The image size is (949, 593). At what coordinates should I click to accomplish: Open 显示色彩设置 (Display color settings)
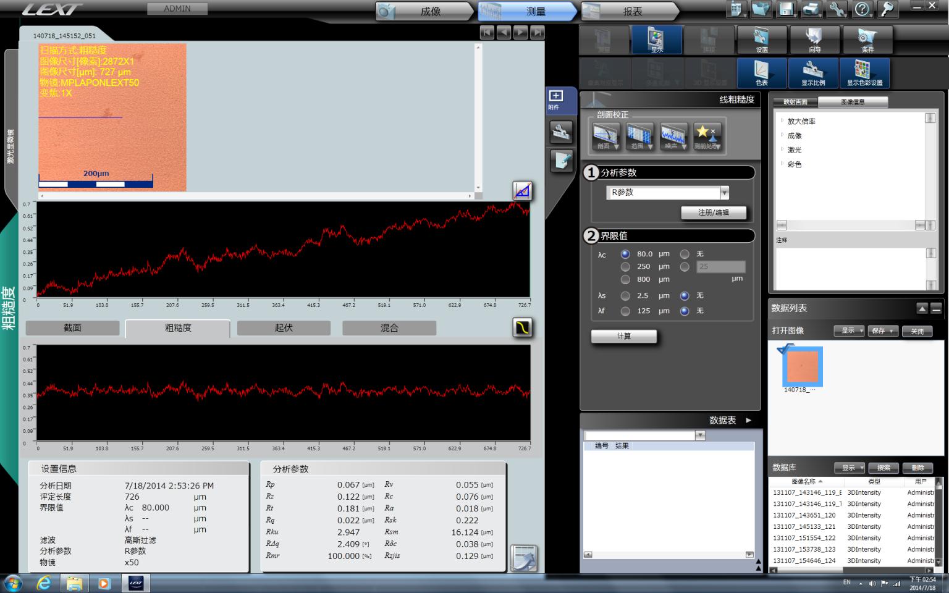click(x=864, y=73)
